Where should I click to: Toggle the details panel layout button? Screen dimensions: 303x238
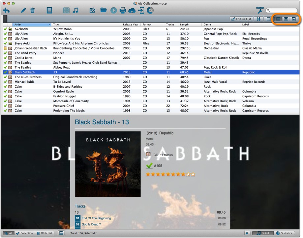click(x=61, y=233)
